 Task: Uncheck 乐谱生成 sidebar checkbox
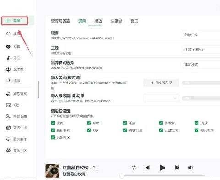pos(161,130)
